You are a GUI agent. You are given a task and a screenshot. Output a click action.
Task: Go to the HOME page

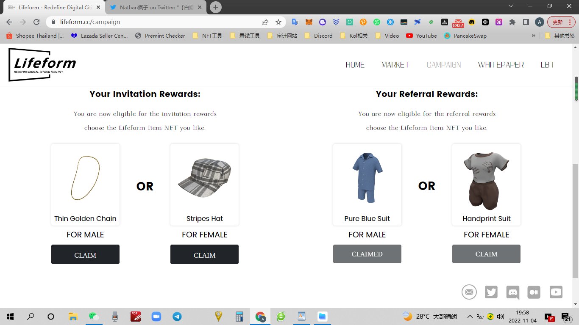[x=355, y=65]
